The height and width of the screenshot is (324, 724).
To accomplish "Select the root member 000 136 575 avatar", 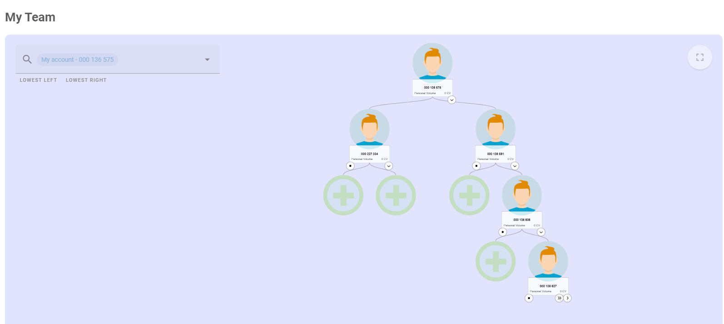I will pos(432,63).
